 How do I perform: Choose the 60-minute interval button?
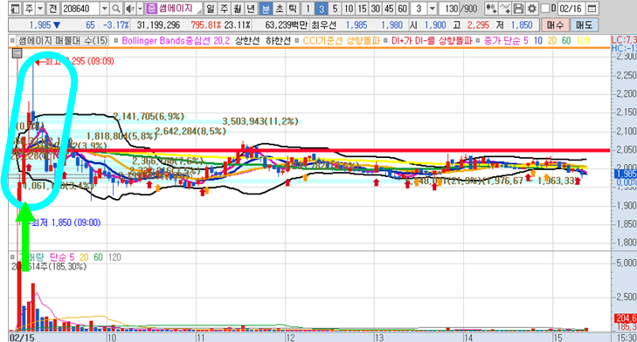tap(402, 8)
